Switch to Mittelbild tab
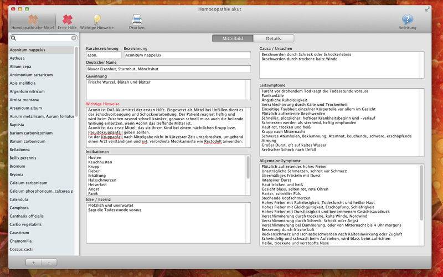 click(233, 38)
